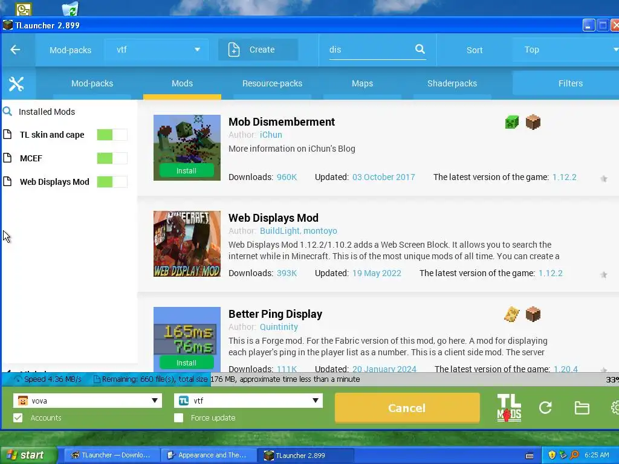
Task: Click the 'Mob Dismemberment' mod title
Action: 282,121
